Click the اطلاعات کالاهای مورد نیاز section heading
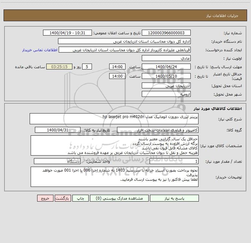Screen dimensions: 251x243 pos(218,109)
